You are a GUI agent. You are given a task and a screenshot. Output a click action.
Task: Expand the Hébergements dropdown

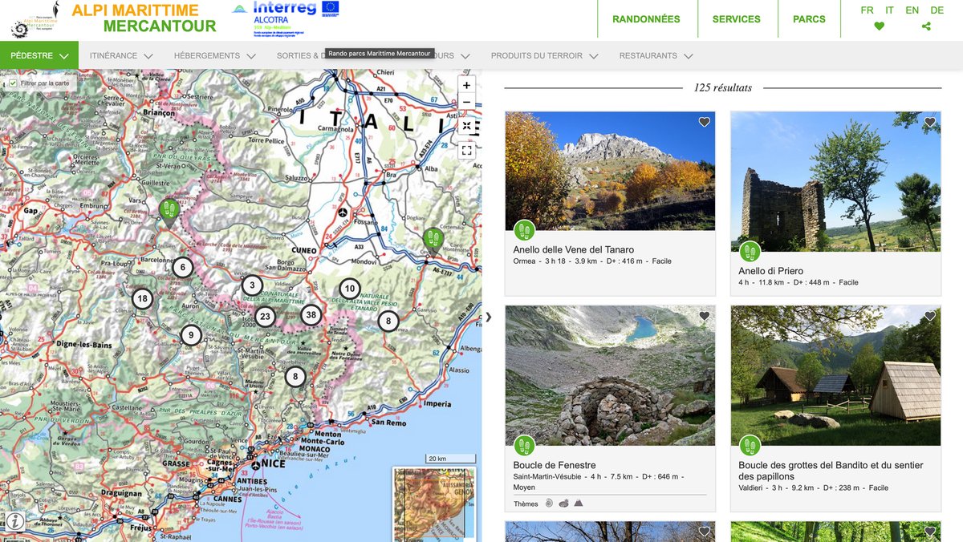pos(215,56)
